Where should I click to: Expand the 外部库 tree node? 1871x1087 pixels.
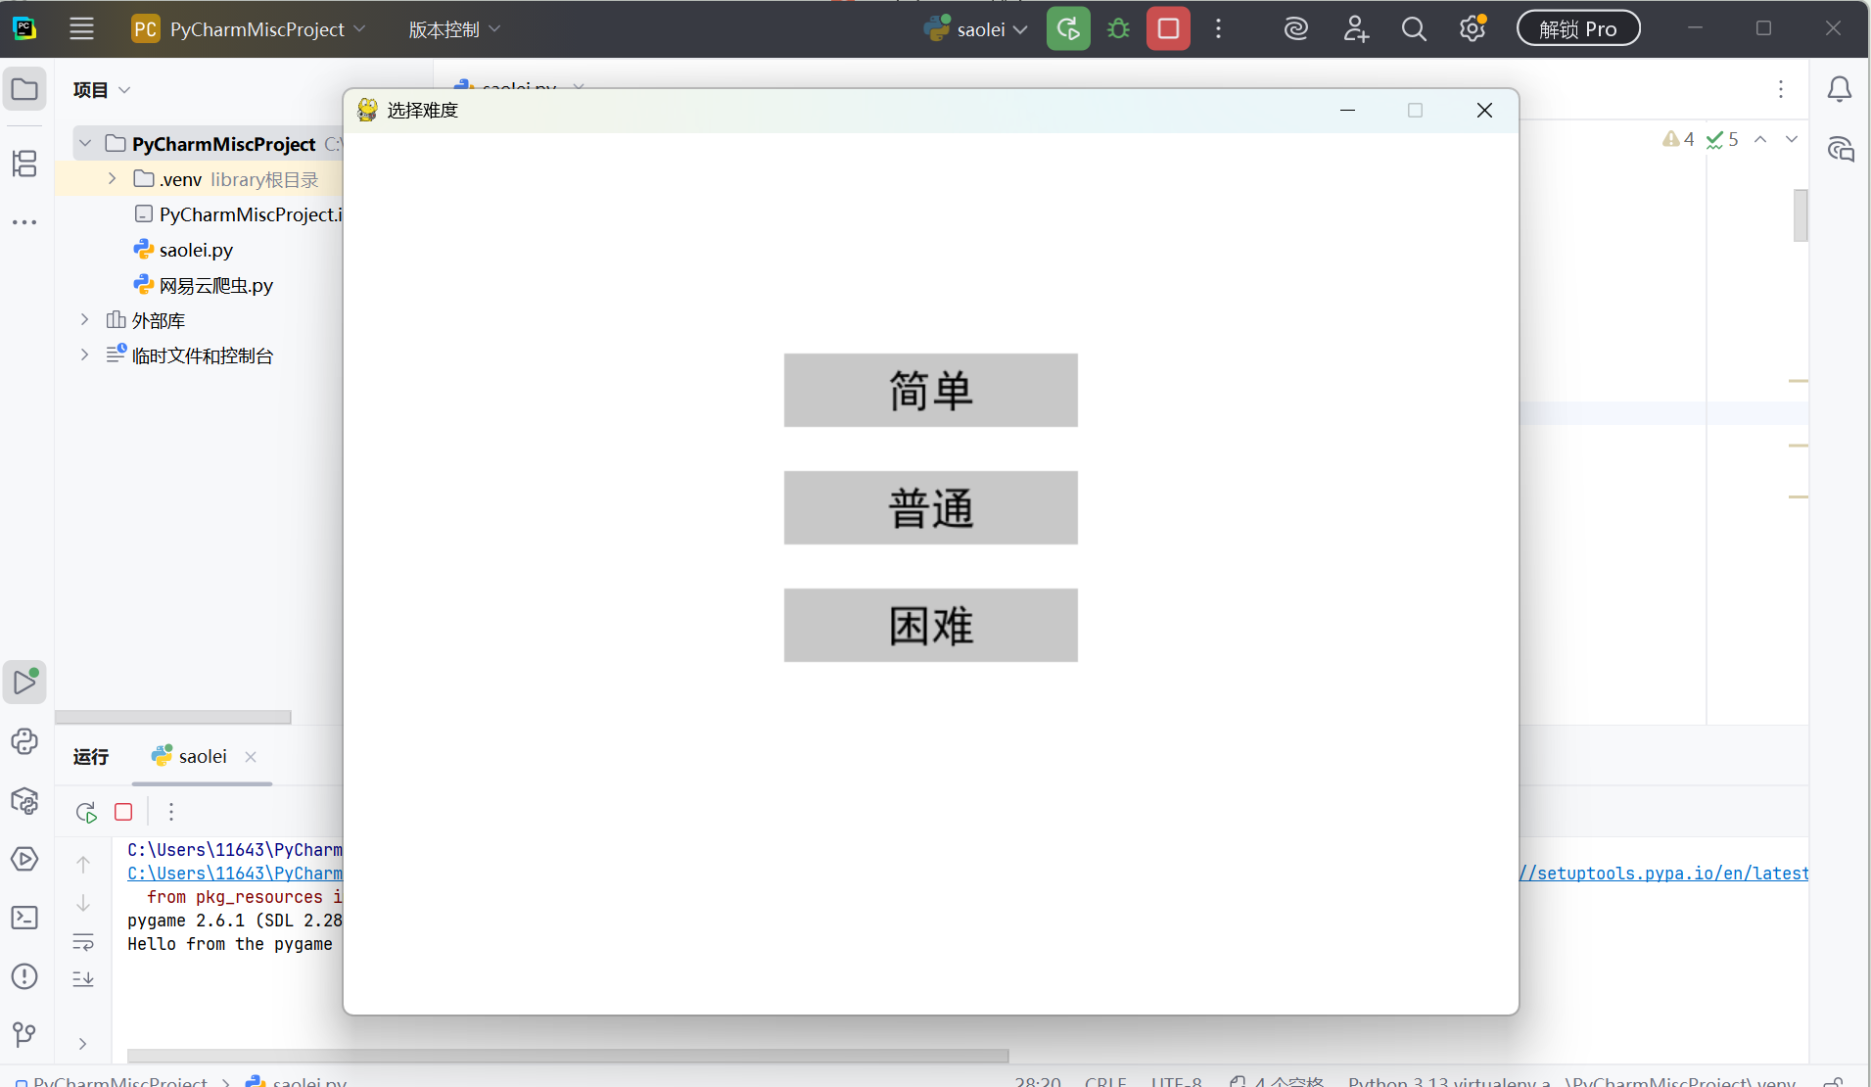tap(84, 319)
